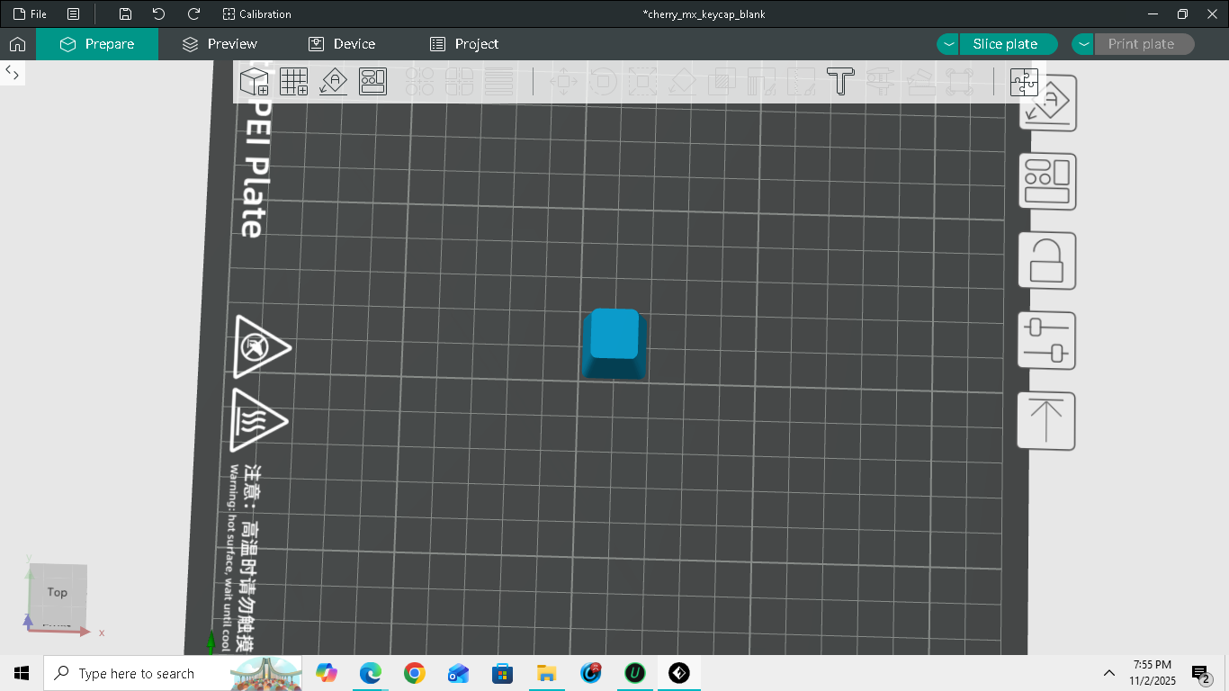Save the project with disk icon
The height and width of the screenshot is (691, 1229).
125,14
